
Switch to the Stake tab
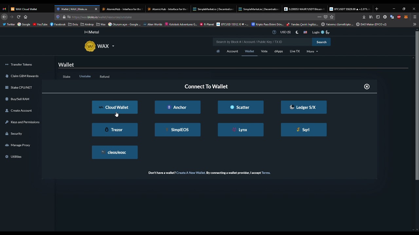tap(66, 76)
